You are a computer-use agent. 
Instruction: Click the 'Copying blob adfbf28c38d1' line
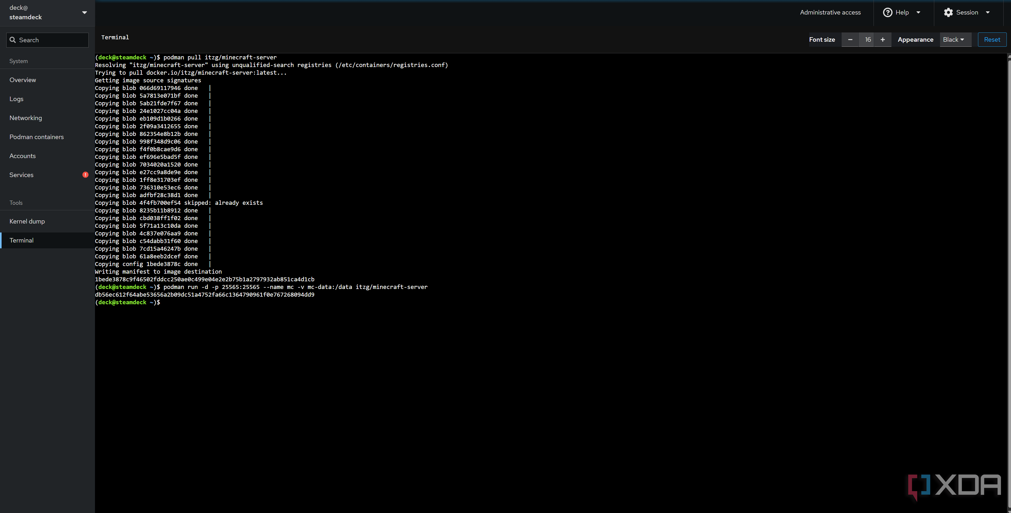pos(153,195)
